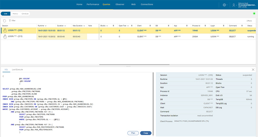Click the SQL pane vertical scrollbar
258x137 pixels.
(x=153, y=104)
